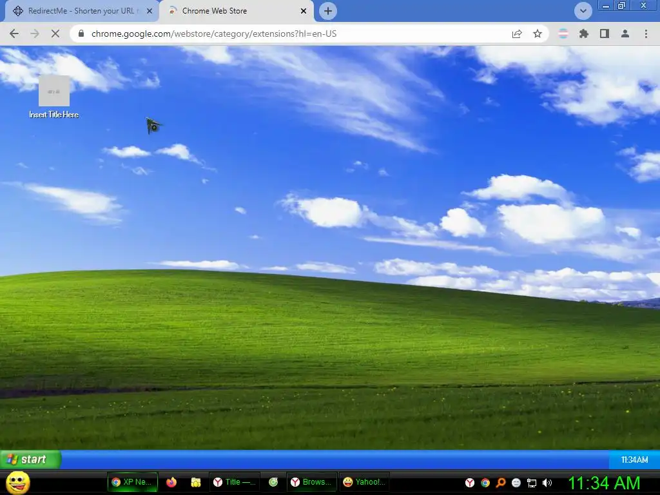Expand the tab search dropdown
Image resolution: width=660 pixels, height=495 pixels.
point(583,11)
